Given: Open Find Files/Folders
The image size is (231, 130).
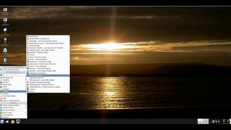Looking at the screenshot, I should pyautogui.click(x=13, y=96).
